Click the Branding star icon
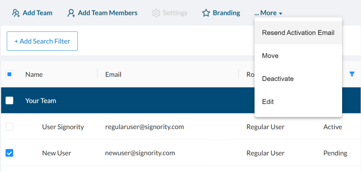Screen dimensions: 361x172 pyautogui.click(x=206, y=13)
